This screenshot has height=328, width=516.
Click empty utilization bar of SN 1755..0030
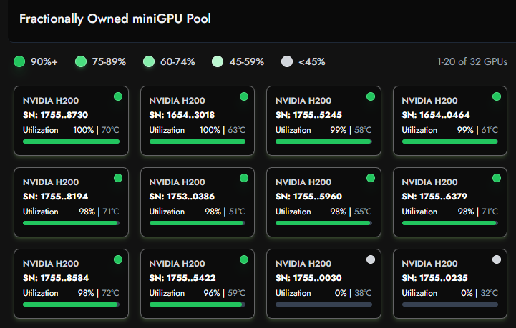pos(323,304)
